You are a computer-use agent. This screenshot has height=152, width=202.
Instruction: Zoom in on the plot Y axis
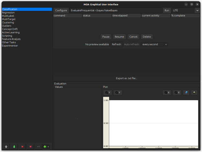pyautogui.click(x=108, y=93)
